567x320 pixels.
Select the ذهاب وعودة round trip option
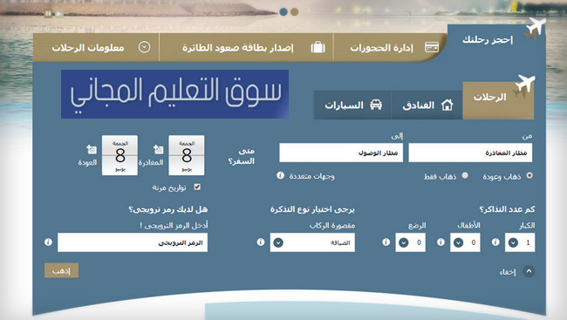pos(529,175)
